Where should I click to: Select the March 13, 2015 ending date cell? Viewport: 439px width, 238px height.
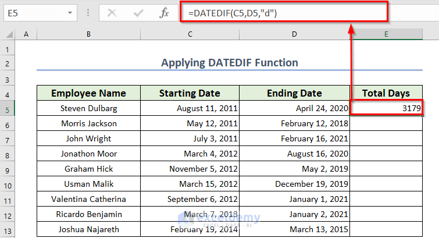click(x=294, y=229)
